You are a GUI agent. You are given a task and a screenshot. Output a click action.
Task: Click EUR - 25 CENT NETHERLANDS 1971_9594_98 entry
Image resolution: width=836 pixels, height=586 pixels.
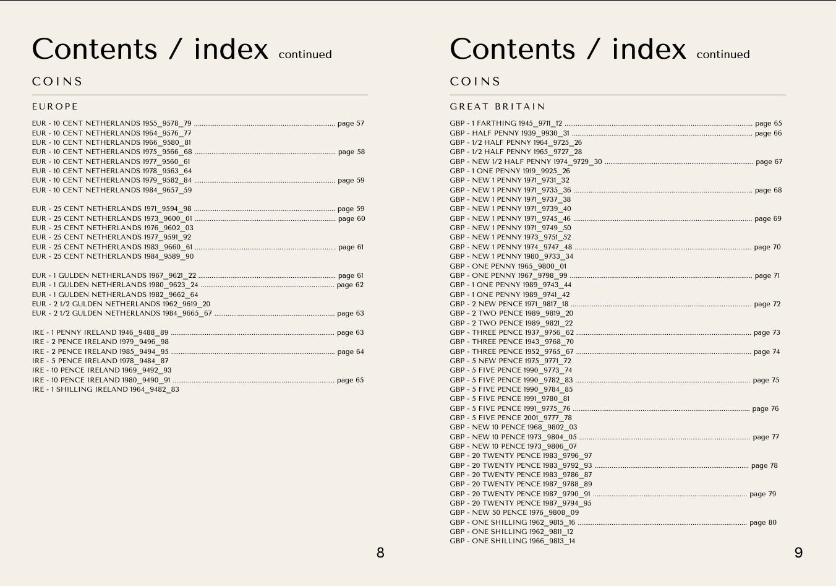click(111, 209)
